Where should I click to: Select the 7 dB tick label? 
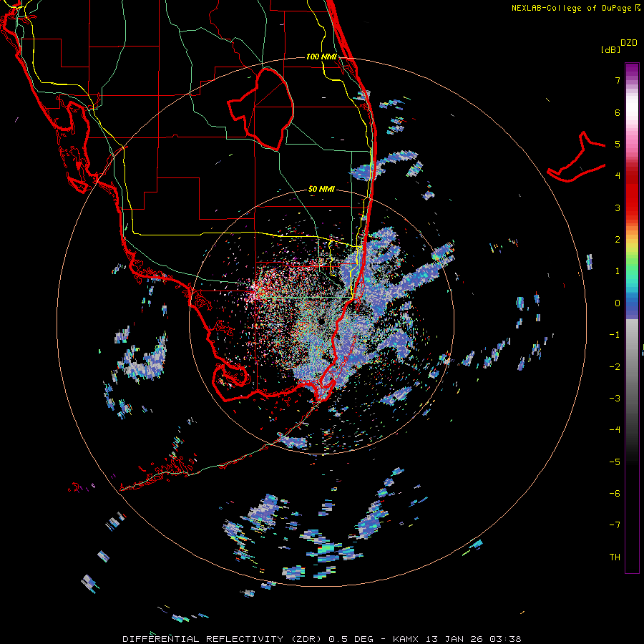(618, 80)
